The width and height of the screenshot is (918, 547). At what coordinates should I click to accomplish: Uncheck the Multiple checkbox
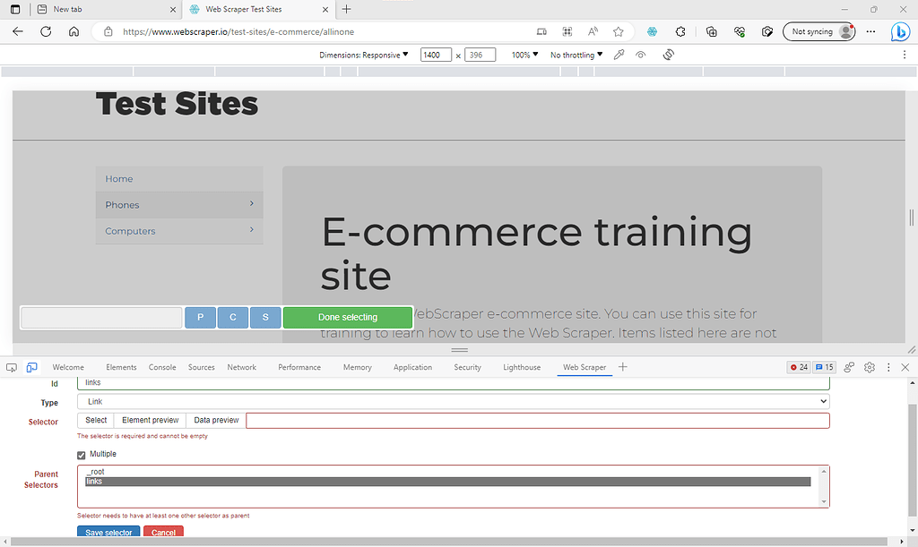coord(81,454)
